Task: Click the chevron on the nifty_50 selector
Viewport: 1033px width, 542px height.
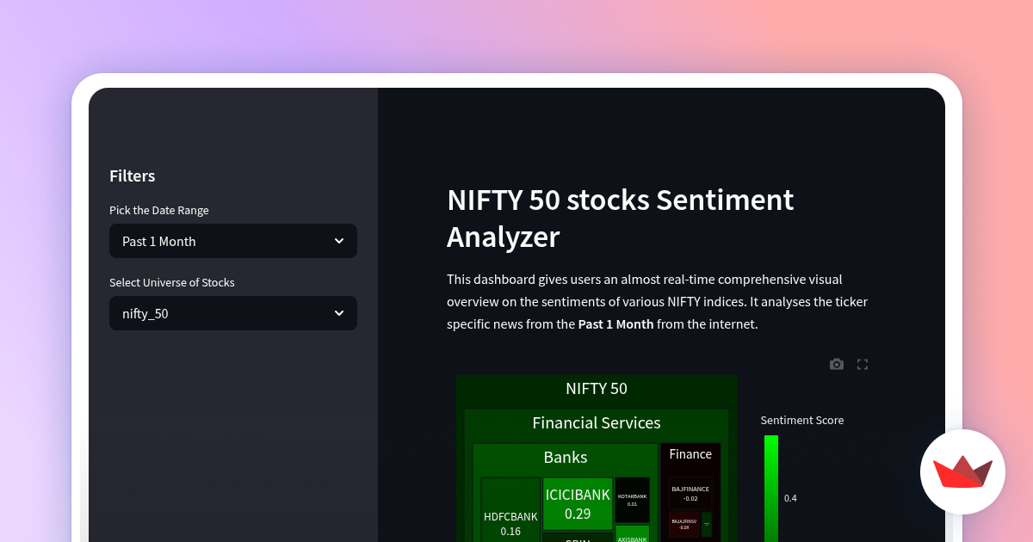Action: (339, 313)
